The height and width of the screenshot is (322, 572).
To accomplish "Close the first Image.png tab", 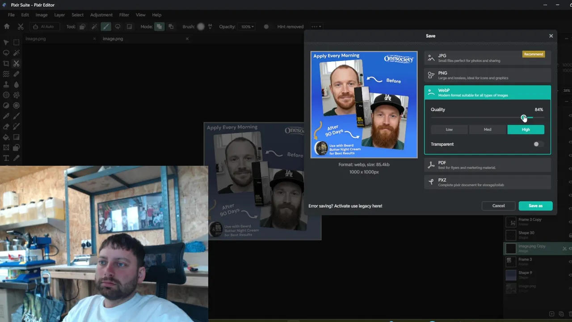I will click(x=94, y=38).
